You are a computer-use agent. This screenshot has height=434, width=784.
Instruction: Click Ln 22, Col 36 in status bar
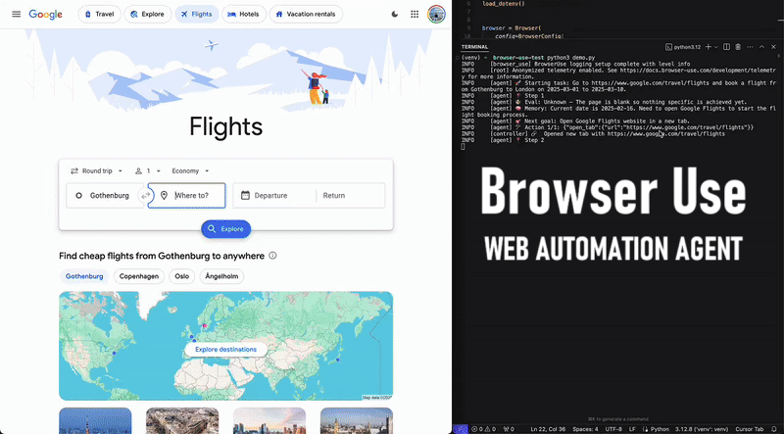(x=548, y=429)
